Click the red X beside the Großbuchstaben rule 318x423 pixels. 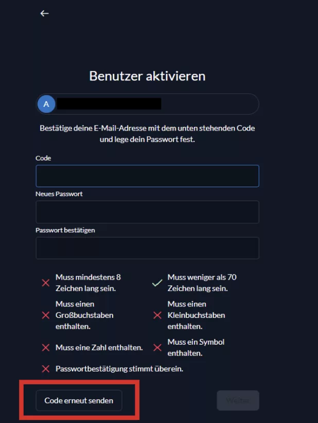pos(46,315)
